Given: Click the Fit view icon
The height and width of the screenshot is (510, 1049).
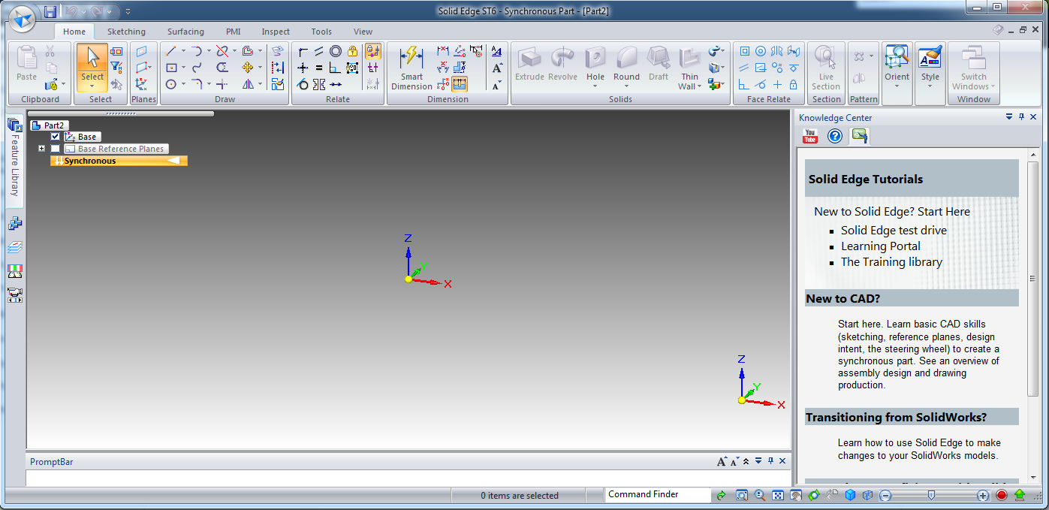Looking at the screenshot, I should tap(778, 495).
